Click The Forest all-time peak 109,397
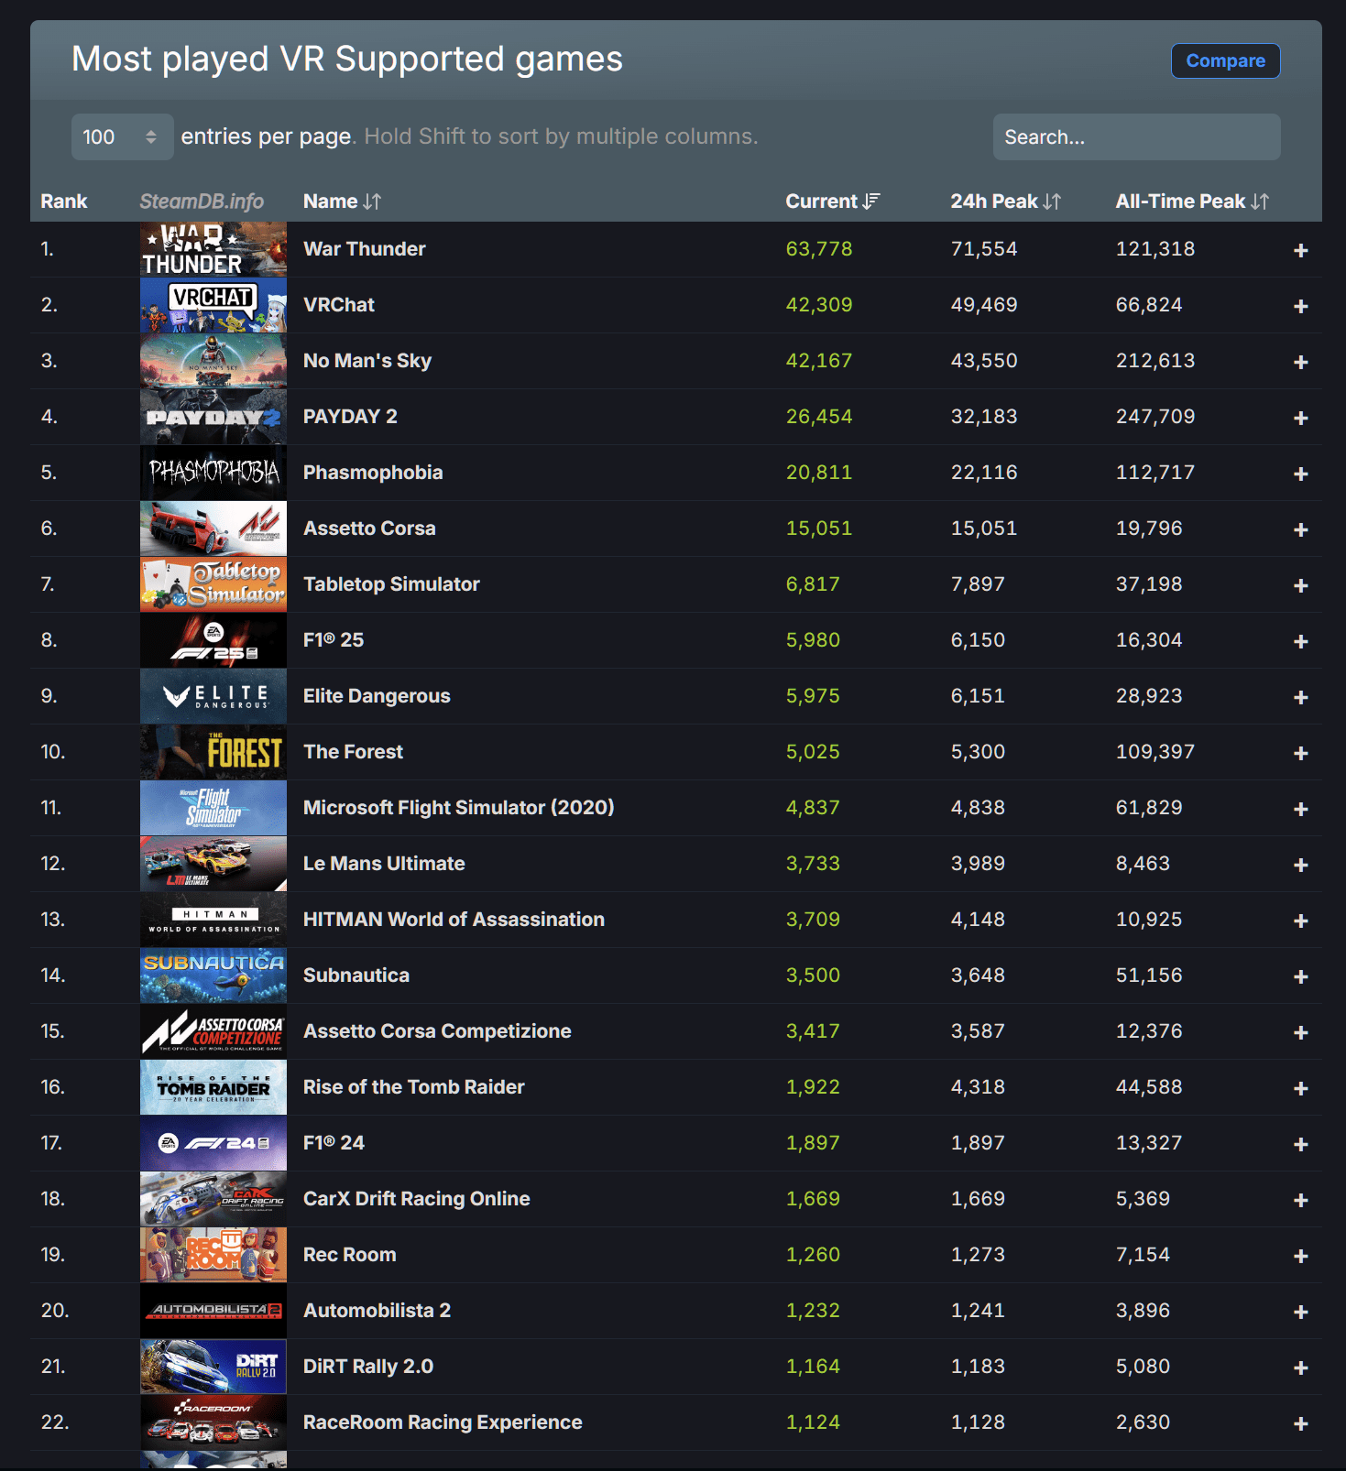Image resolution: width=1346 pixels, height=1471 pixels. 1155,752
